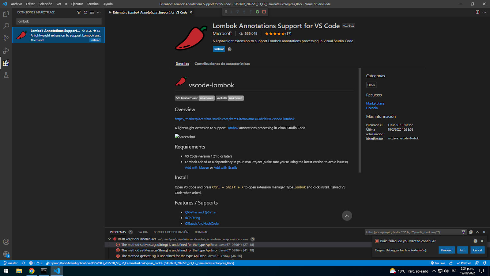
Task: Open the Explorer view in activity bar
Action: click(x=6, y=14)
